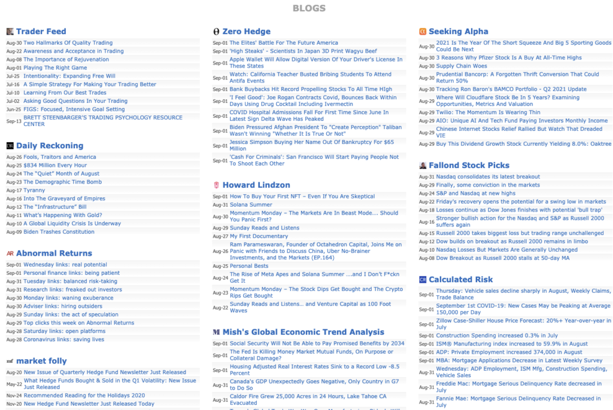Open 'Personal Bests' post

pos(249,266)
